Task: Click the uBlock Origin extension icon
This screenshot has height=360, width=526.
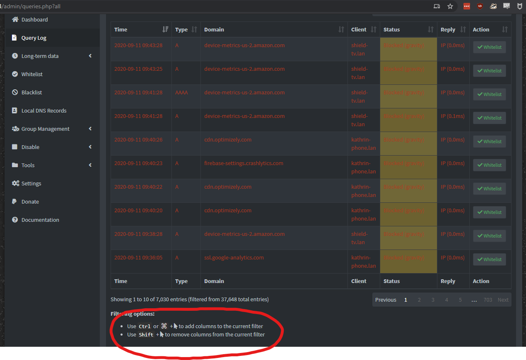Action: [480, 6]
